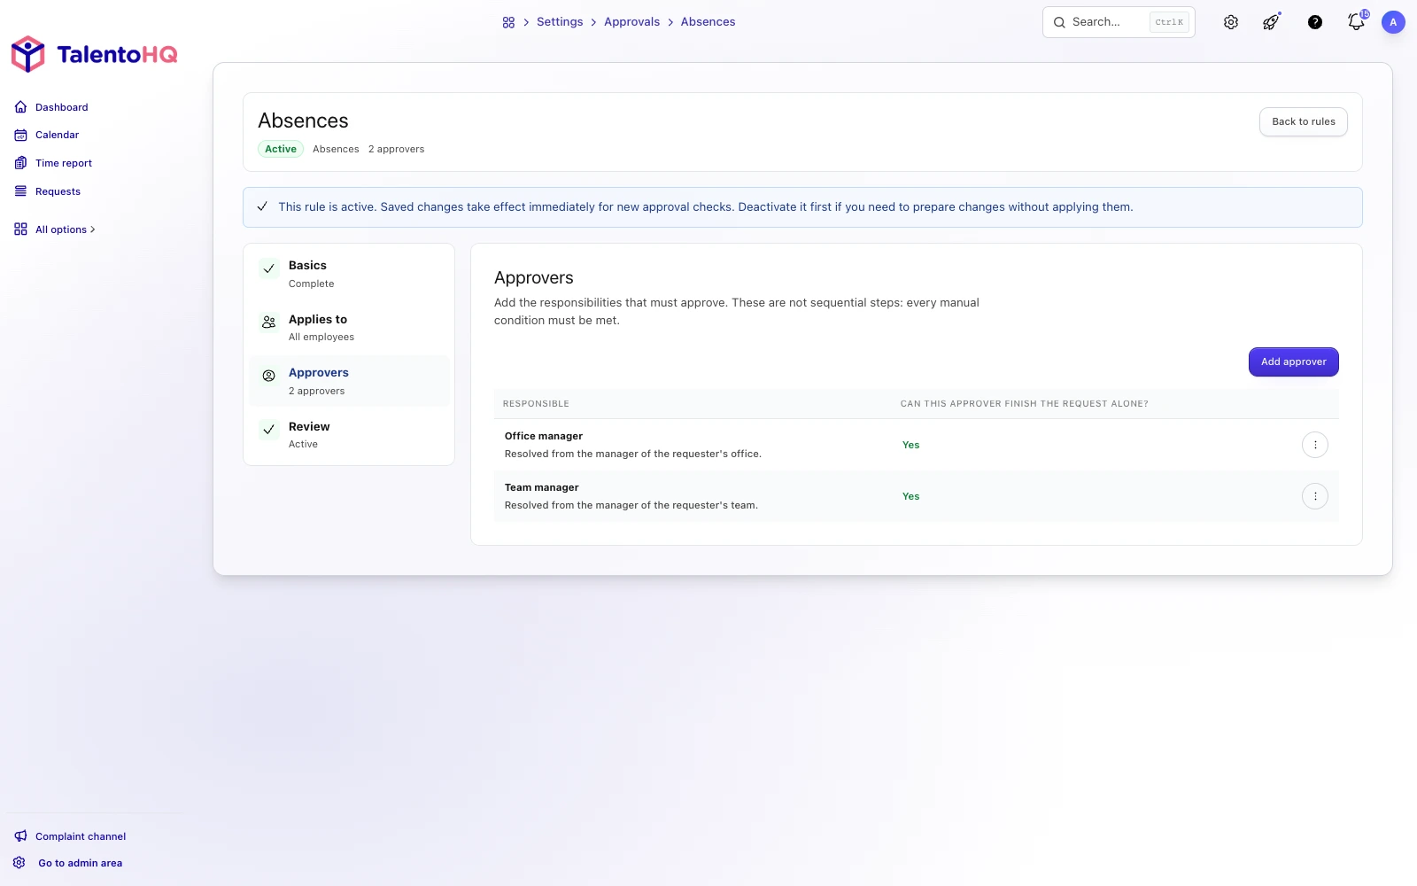The width and height of the screenshot is (1417, 886).
Task: Click the Dashboard home icon
Action: coord(20,107)
